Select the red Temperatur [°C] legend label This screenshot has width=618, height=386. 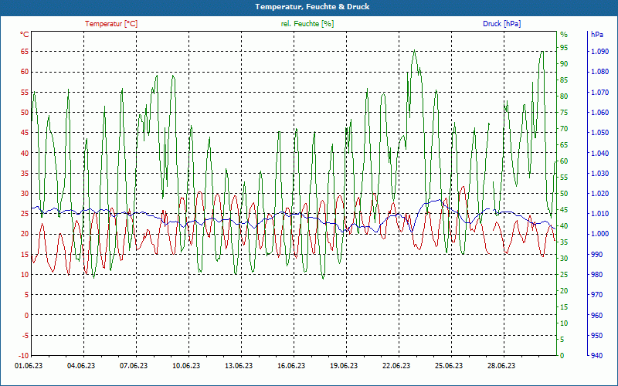[111, 24]
